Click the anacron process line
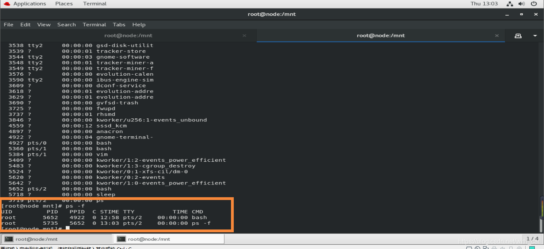544x249 pixels. pyautogui.click(x=65, y=131)
